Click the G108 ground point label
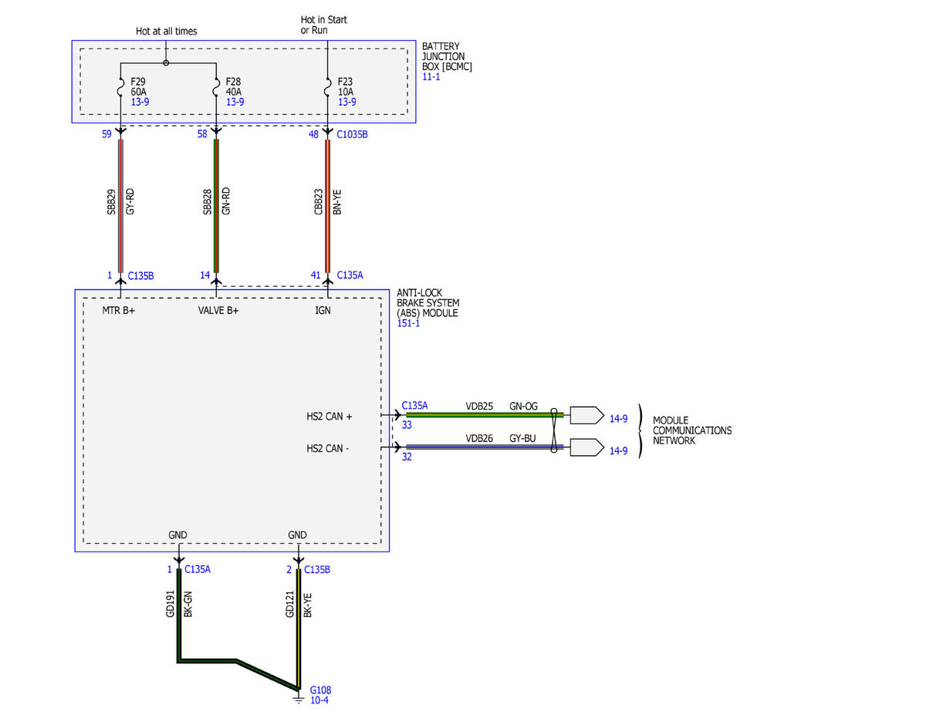Screen dimensions: 926x715 point(320,690)
